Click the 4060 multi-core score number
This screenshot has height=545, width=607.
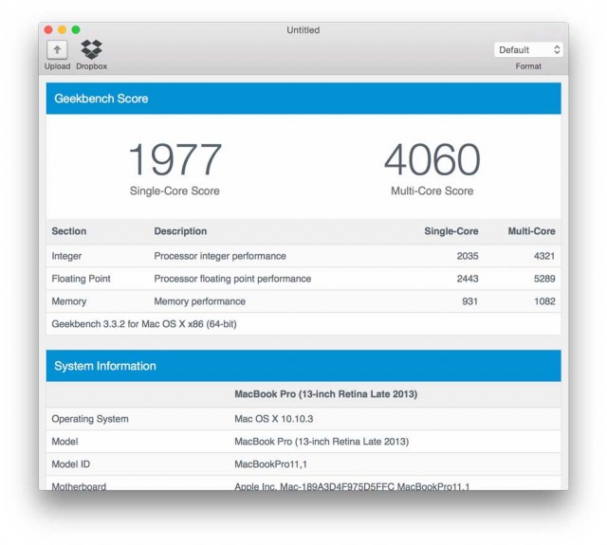point(432,160)
